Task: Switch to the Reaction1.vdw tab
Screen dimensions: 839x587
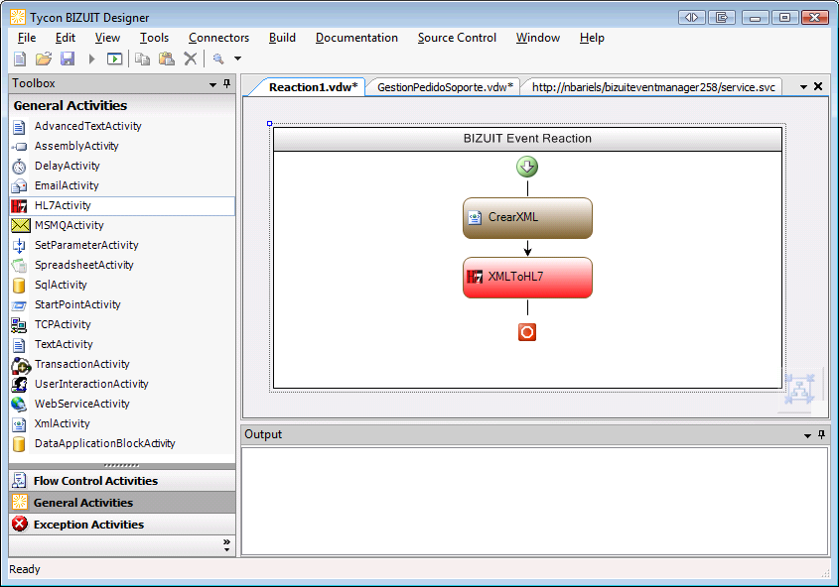Action: [313, 87]
